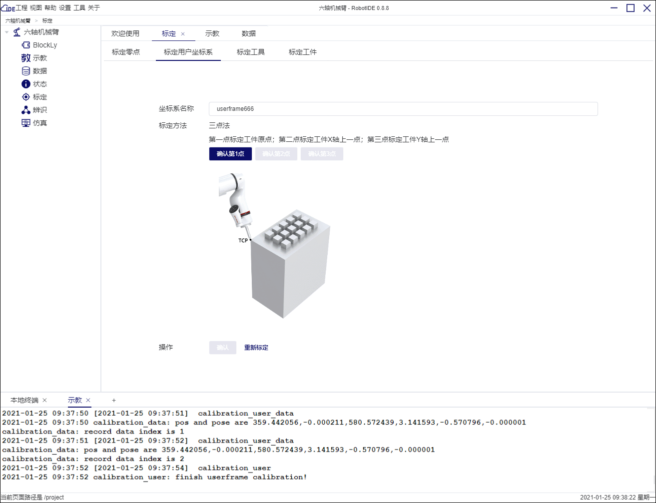Open a new terminal with the plus tab
The height and width of the screenshot is (503, 656).
[x=114, y=400]
